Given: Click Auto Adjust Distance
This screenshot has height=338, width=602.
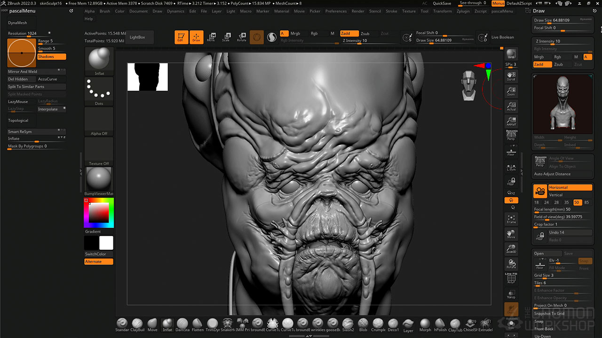Looking at the screenshot, I should coord(563,174).
